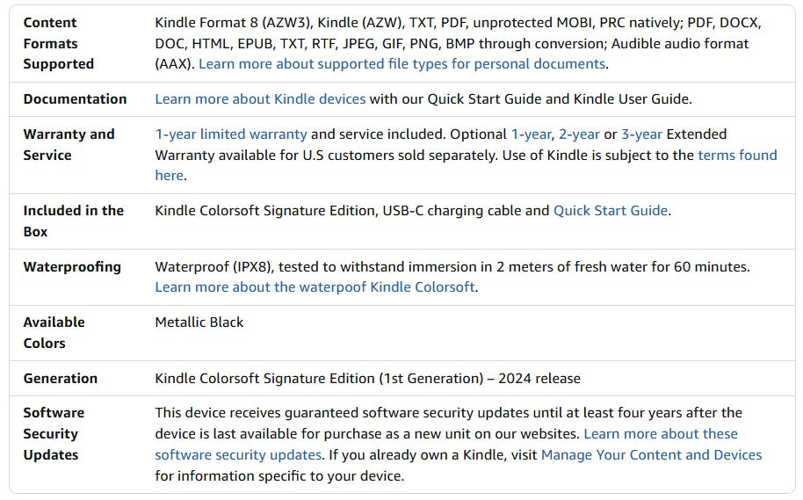The width and height of the screenshot is (803, 500).
Task: Click the 'Available Colors' row label
Action: tap(54, 333)
